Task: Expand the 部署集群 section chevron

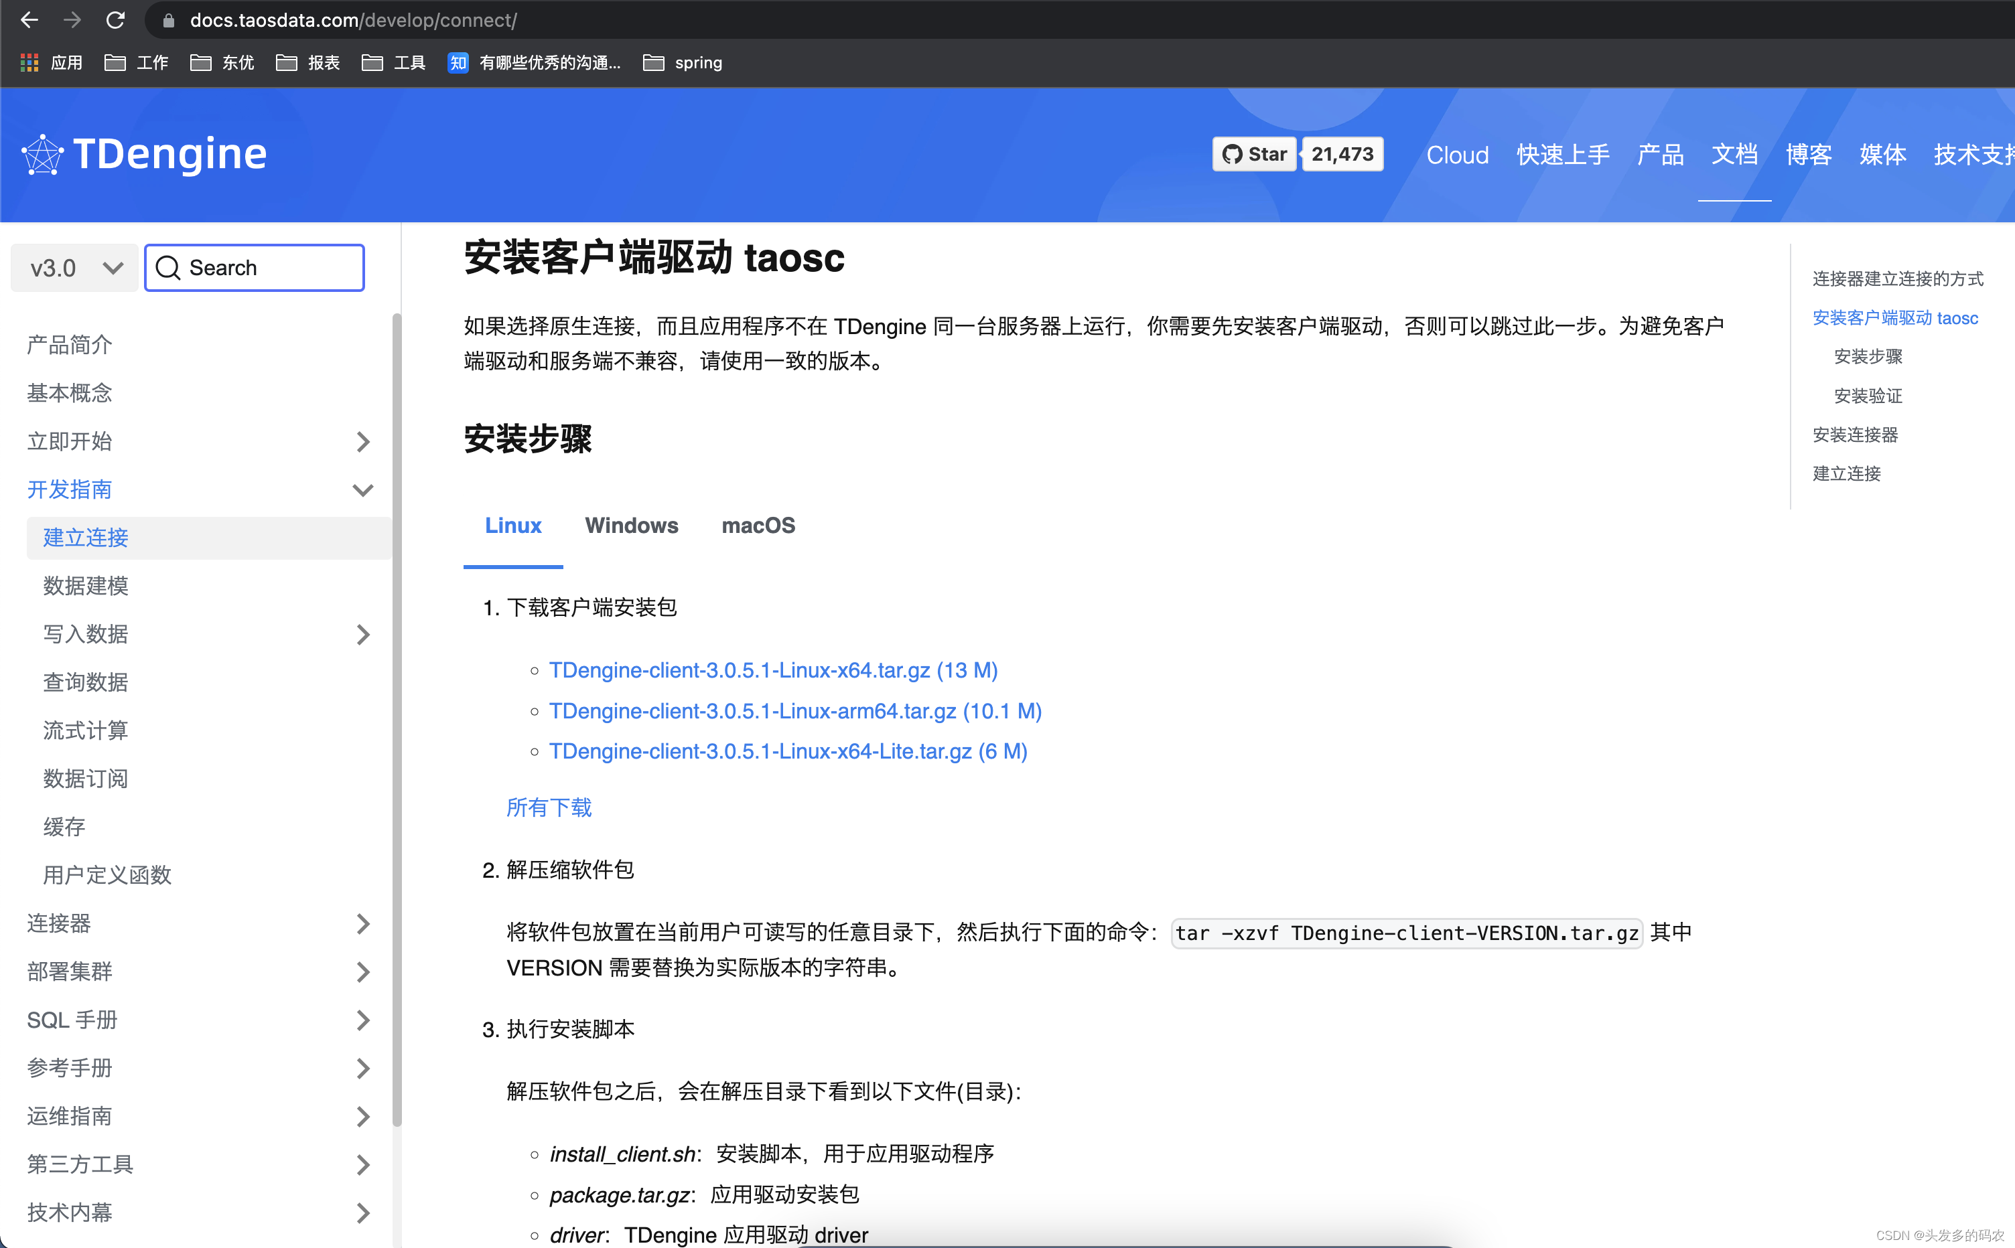Action: (x=363, y=972)
